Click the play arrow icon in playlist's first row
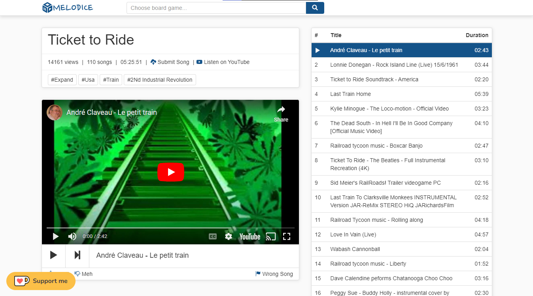This screenshot has width=533, height=296. pyautogui.click(x=318, y=50)
